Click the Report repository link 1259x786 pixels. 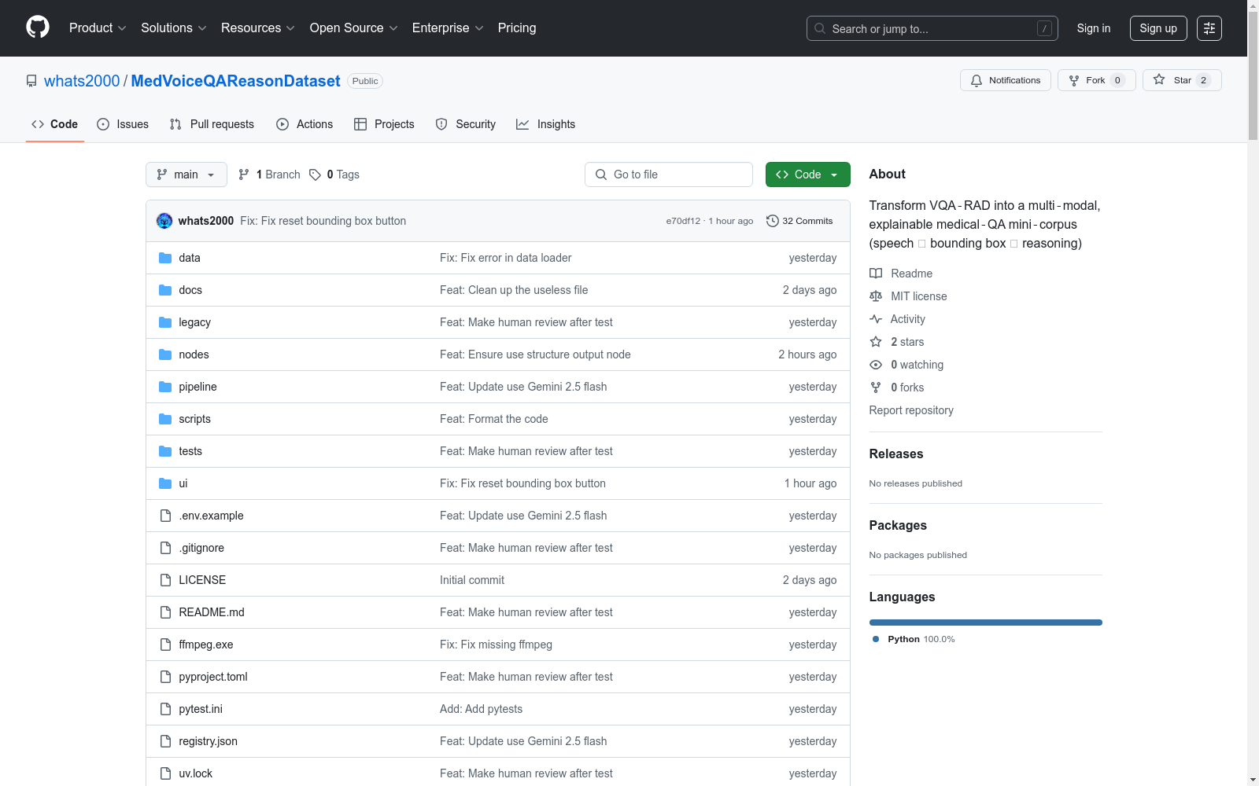click(x=911, y=410)
